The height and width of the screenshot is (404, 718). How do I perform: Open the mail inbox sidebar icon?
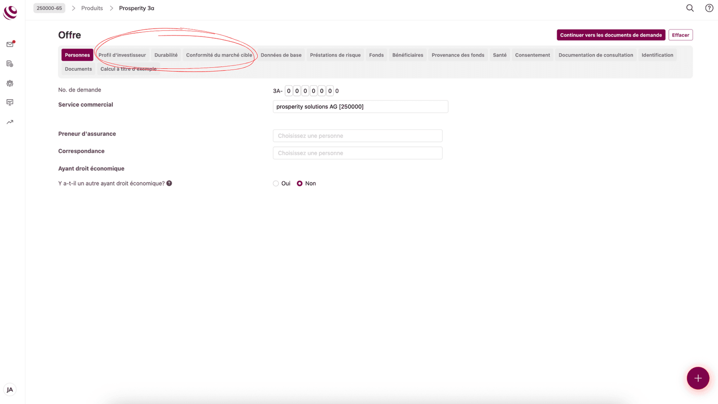[x=10, y=44]
